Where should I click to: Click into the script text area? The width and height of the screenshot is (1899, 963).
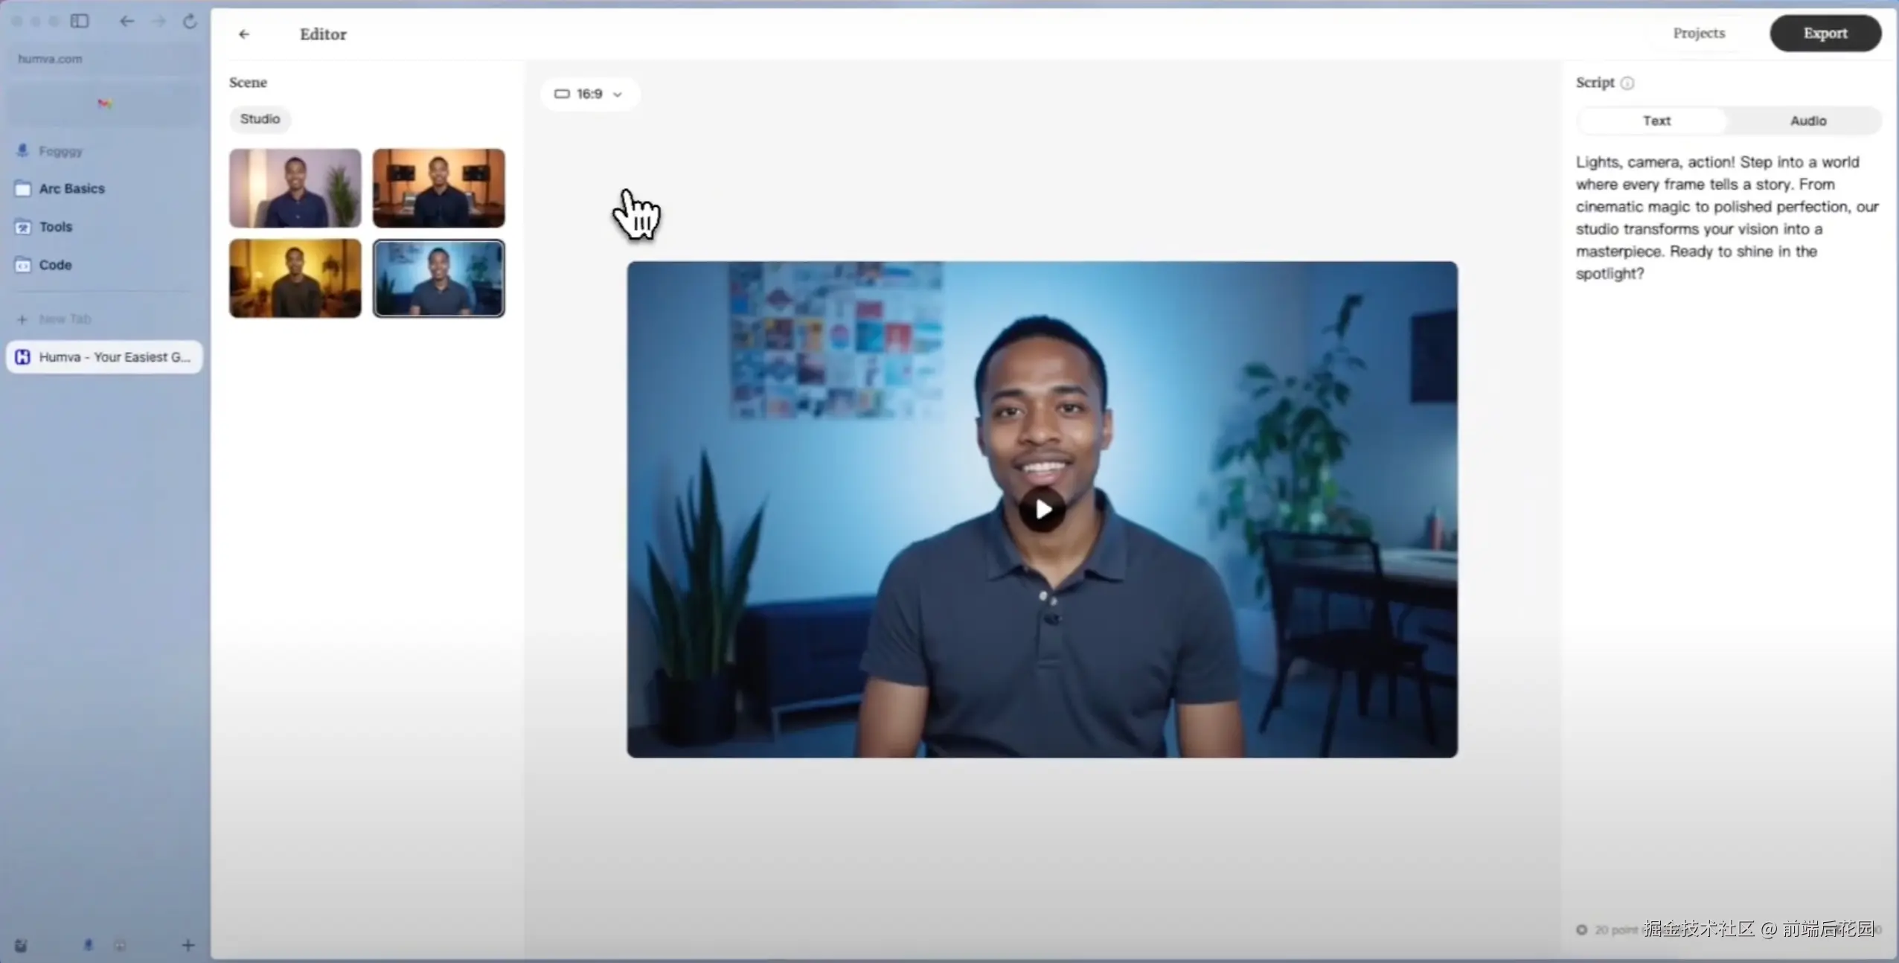(1726, 217)
